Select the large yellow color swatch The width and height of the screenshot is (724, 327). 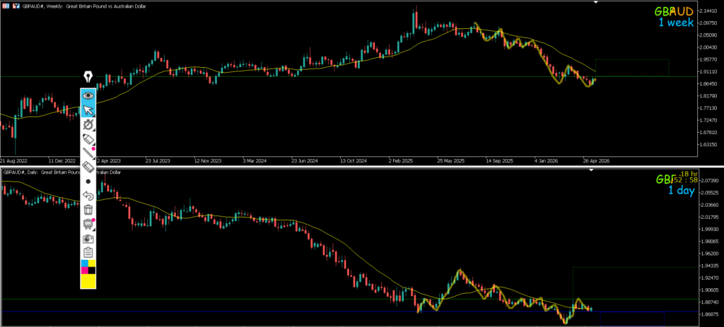tap(88, 281)
